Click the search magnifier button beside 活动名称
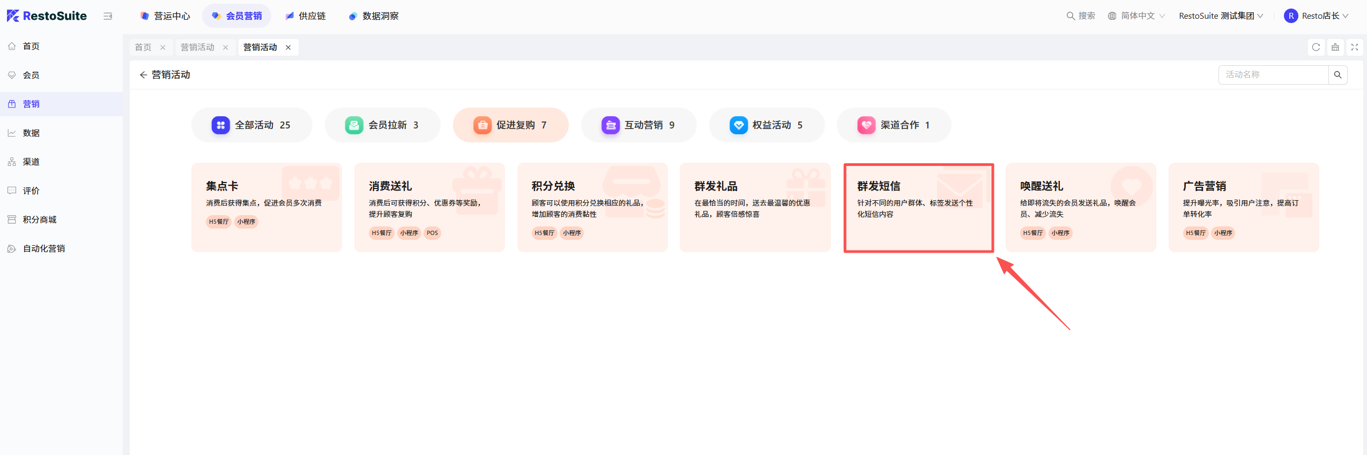 point(1338,75)
